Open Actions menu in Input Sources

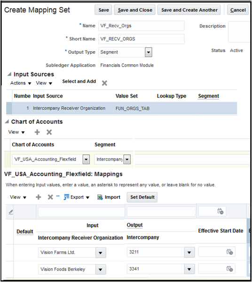(x=21, y=83)
